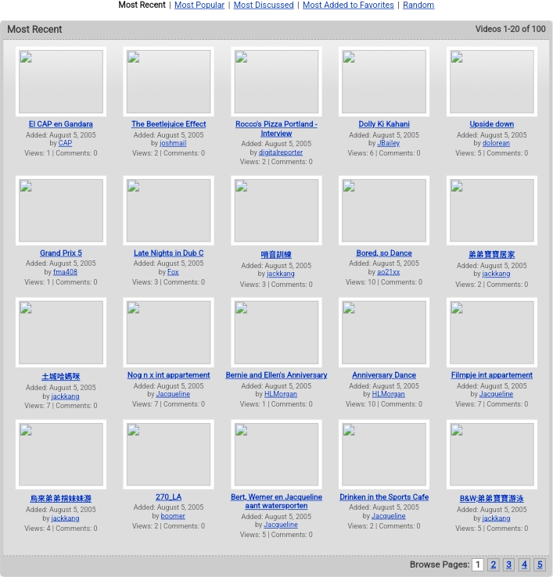This screenshot has height=577, width=553.
Task: Visit uploader joshmail's profile
Action: (x=173, y=143)
